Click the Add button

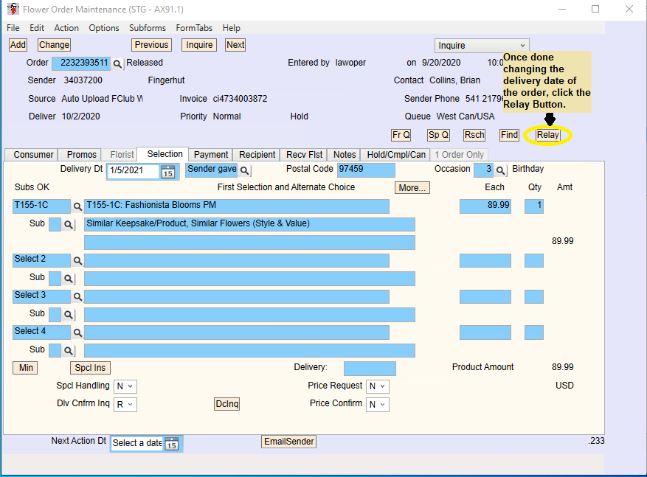click(x=18, y=45)
